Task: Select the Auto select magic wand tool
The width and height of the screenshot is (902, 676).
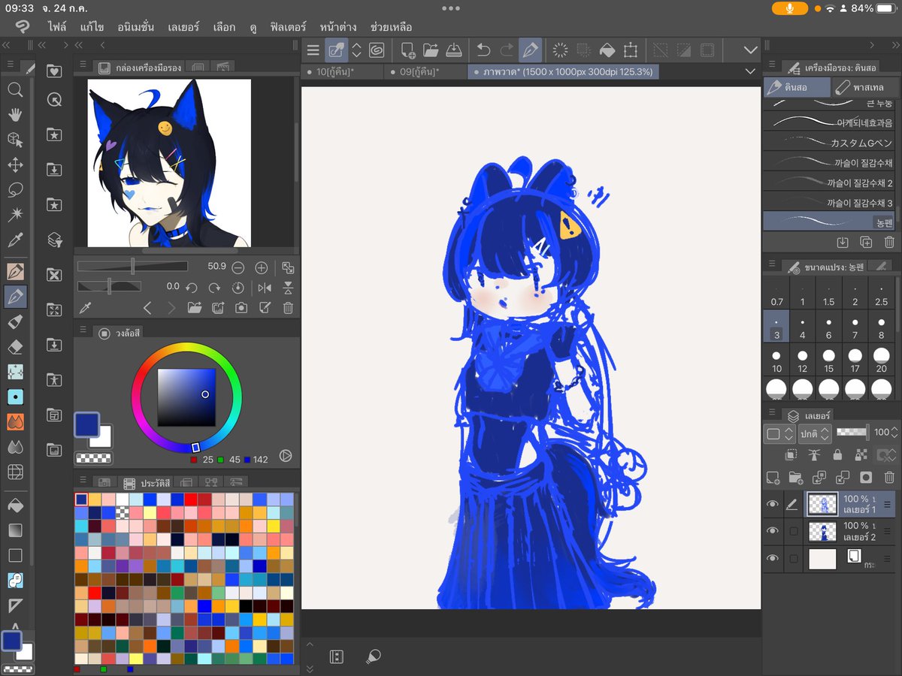Action: (x=15, y=215)
